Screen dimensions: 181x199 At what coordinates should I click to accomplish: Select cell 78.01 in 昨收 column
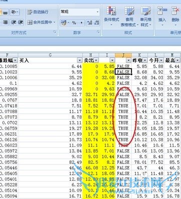[x=139, y=162]
